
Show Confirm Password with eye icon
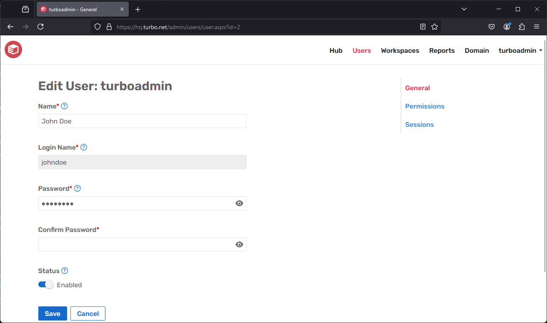[239, 244]
